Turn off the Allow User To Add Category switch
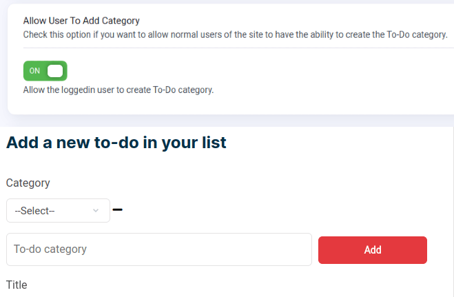The image size is (454, 297). tap(45, 71)
